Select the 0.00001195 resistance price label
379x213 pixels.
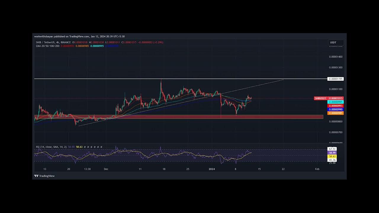pos(335,79)
